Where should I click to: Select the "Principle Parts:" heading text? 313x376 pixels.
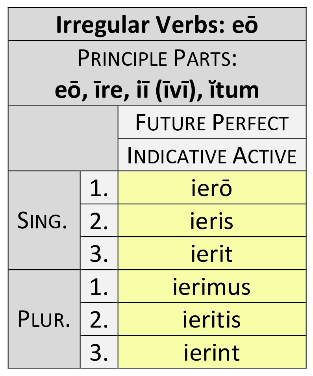157,58
